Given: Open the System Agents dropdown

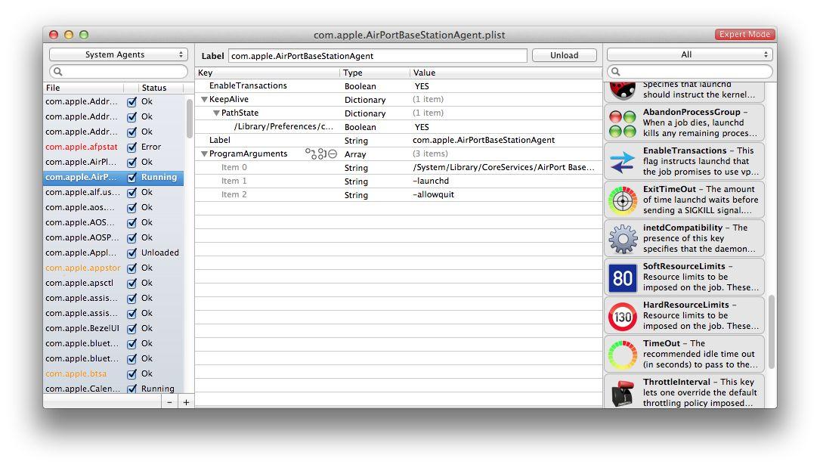Looking at the screenshot, I should 118,54.
